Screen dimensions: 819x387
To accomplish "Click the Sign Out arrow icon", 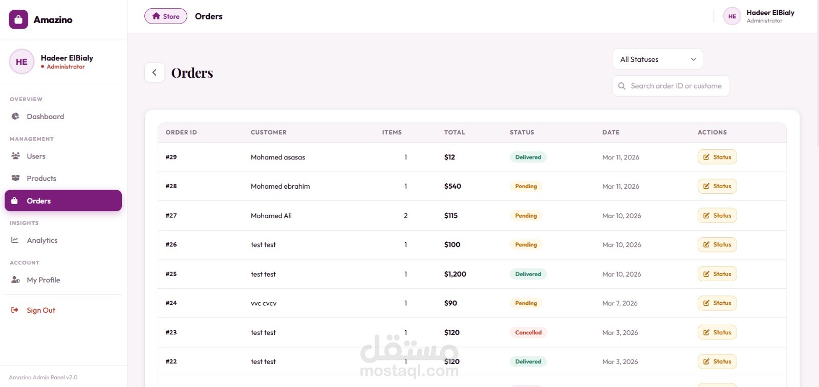I will point(15,310).
